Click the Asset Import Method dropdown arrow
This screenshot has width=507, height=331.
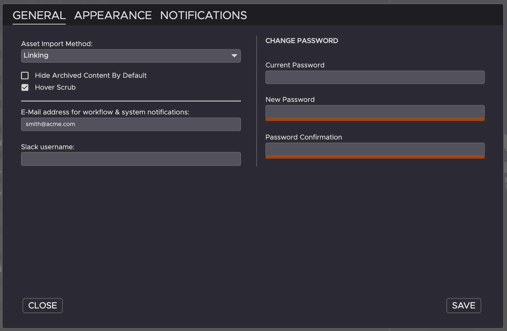(234, 56)
